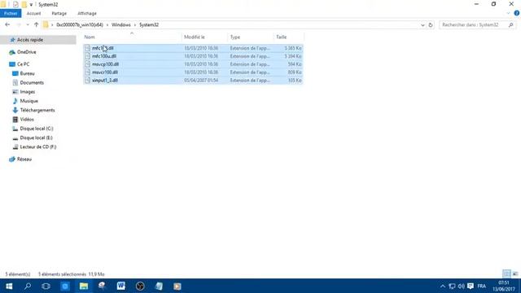The width and height of the screenshot is (521, 293).
Task: Open the Téléchargements folder
Action: point(37,111)
